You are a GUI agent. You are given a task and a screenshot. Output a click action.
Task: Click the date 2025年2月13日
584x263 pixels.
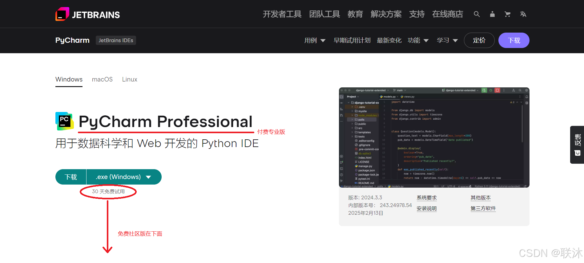click(366, 213)
